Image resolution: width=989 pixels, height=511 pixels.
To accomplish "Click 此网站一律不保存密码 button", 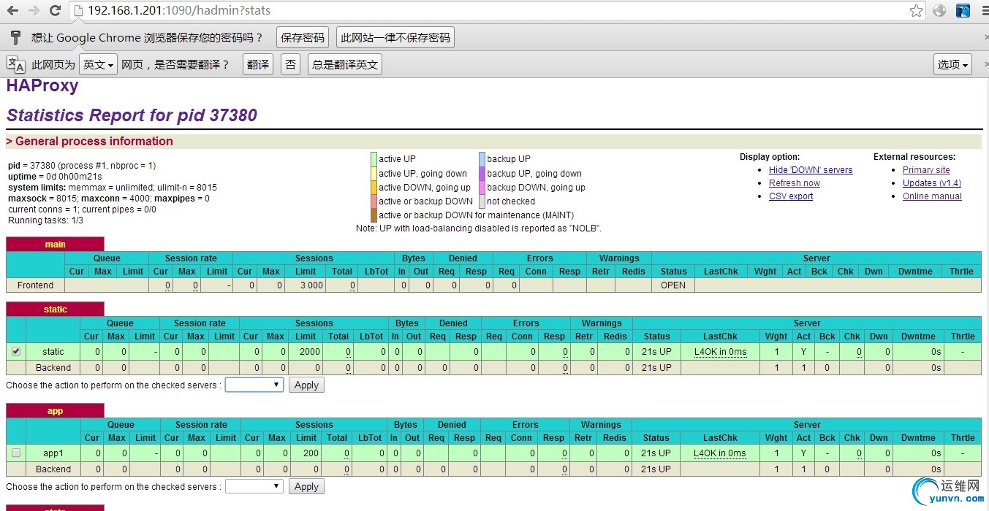I will [395, 37].
